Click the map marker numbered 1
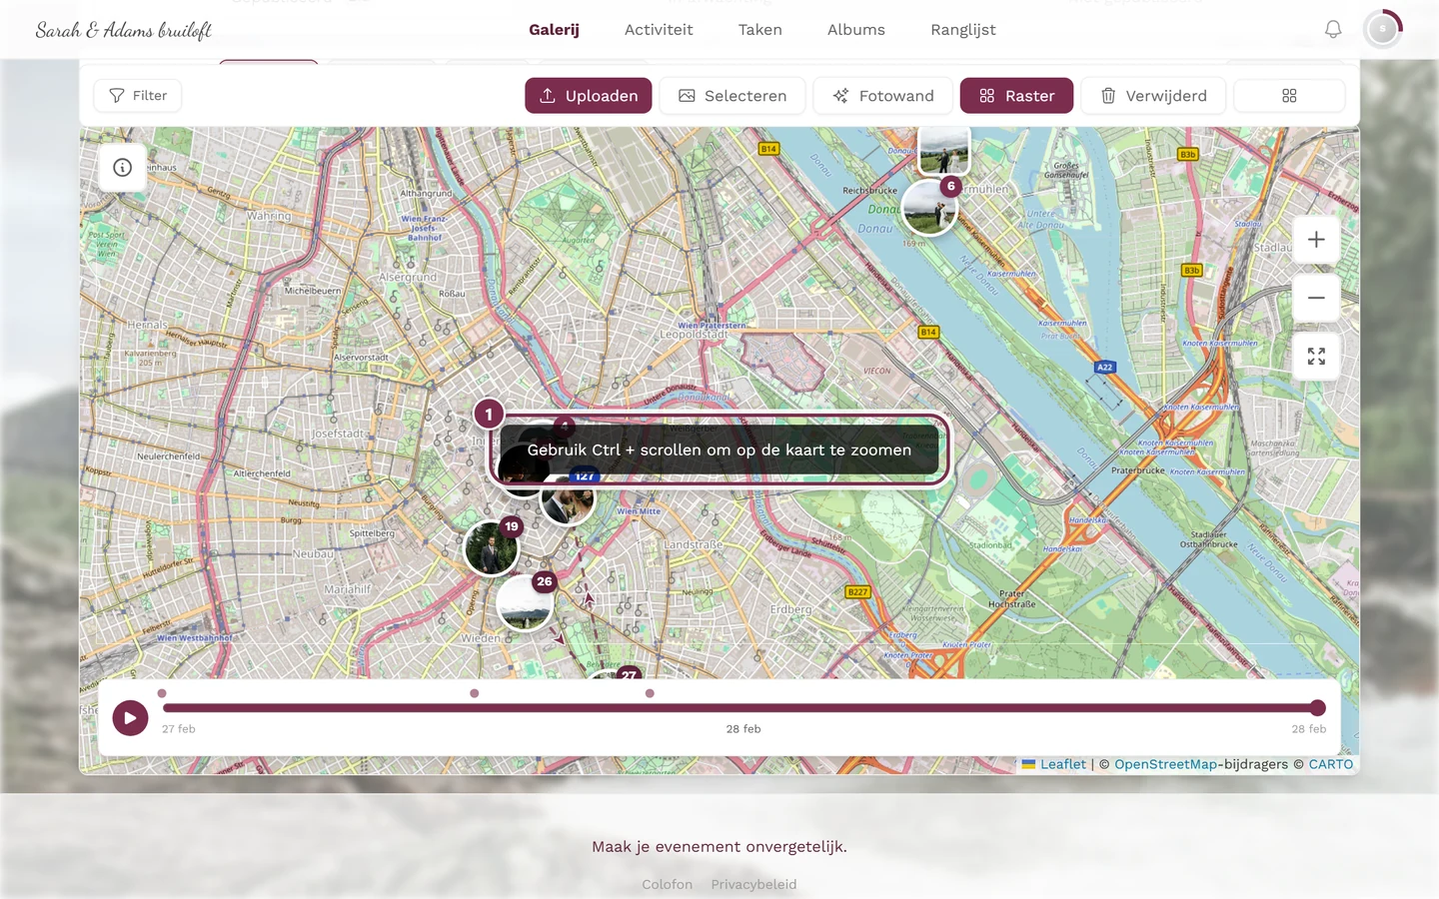Image resolution: width=1439 pixels, height=899 pixels. (489, 414)
